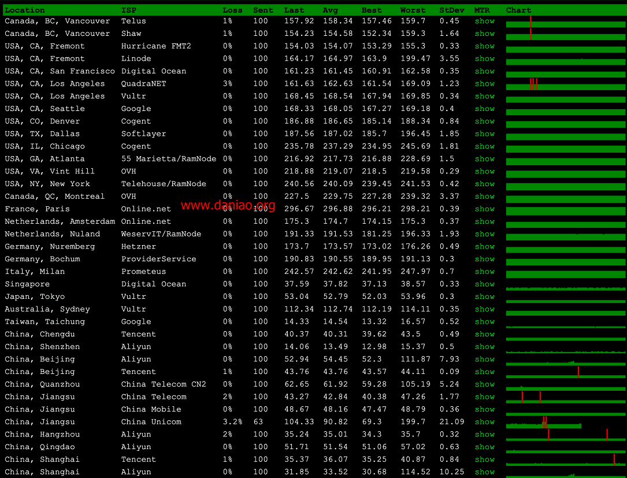This screenshot has height=478, width=627.
Task: Click show for OVH Vint Hill
Action: pyautogui.click(x=485, y=171)
